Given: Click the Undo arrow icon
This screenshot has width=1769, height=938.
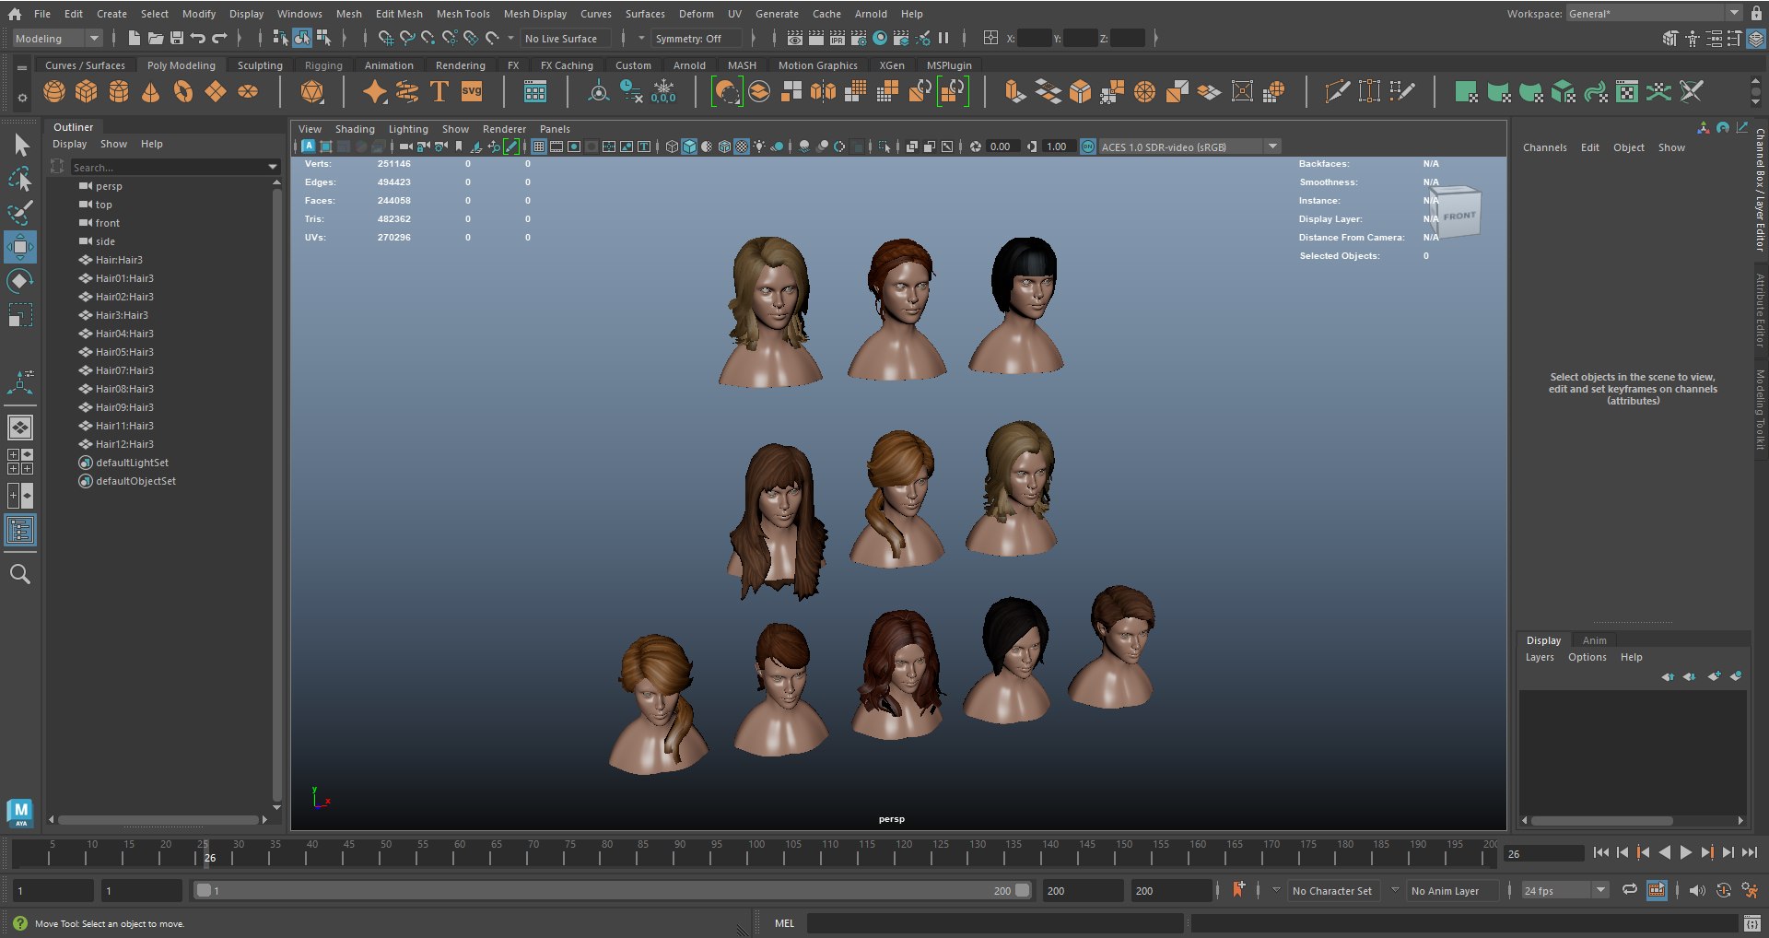Looking at the screenshot, I should (x=198, y=38).
